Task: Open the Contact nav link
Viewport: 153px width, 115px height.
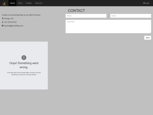Action: pyautogui.click(x=29, y=3)
